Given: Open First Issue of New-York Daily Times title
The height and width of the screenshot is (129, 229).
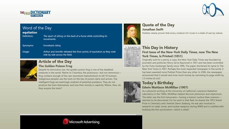Looking at the screenshot, I should pyautogui.click(x=180, y=54).
